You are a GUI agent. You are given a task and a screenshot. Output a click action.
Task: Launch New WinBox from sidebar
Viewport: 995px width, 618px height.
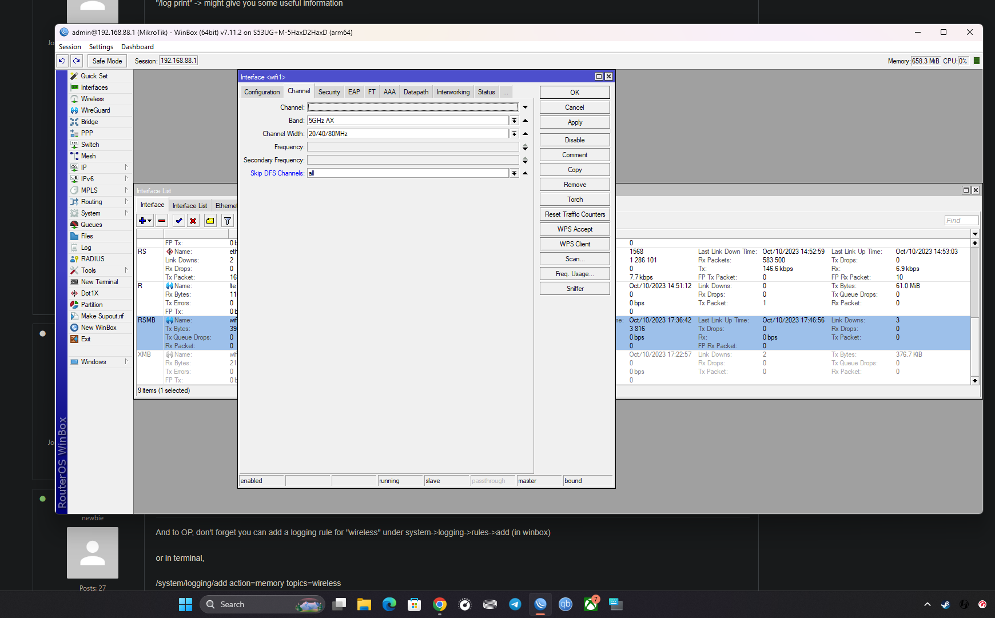98,328
